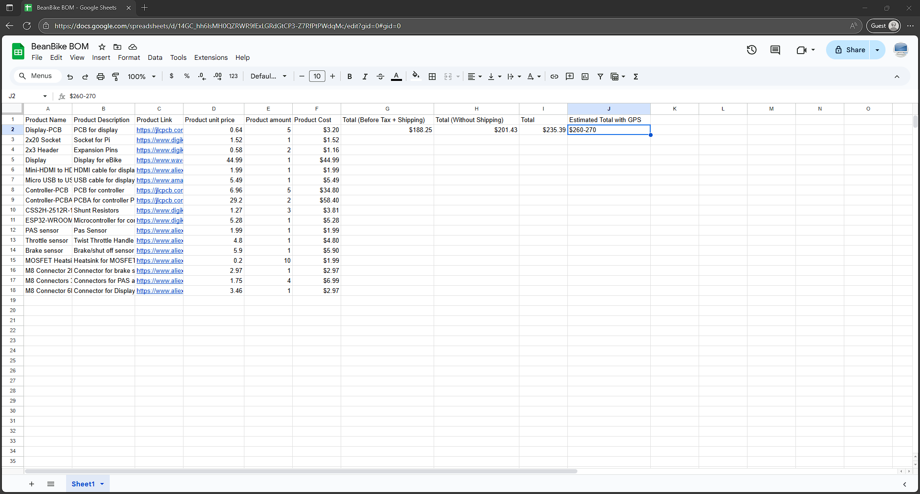Screen dimensions: 920x494
Task: Toggle strikethrough formatting
Action: coord(380,77)
